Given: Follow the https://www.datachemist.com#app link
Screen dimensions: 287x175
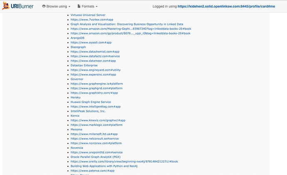Looking at the screenshot, I should click(x=95, y=52).
